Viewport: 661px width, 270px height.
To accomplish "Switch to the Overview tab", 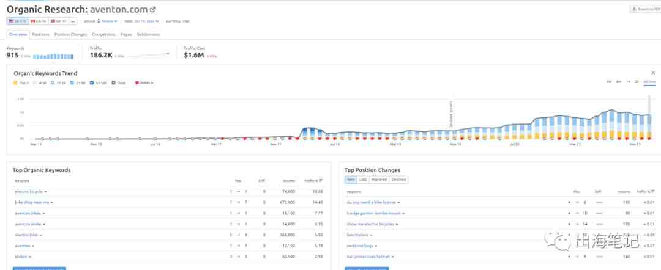I will point(18,34).
